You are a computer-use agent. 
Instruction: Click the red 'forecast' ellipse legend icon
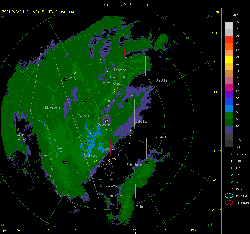(x=229, y=203)
